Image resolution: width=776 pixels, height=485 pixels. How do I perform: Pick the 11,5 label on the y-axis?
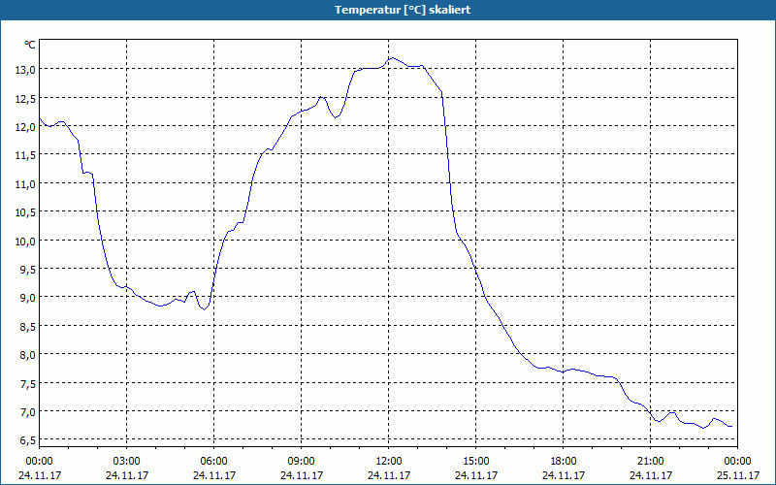(x=25, y=155)
